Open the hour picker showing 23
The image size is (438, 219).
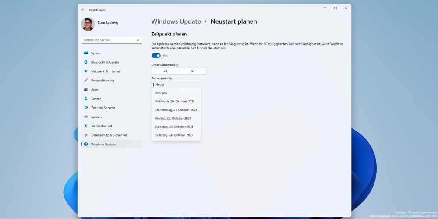166,71
